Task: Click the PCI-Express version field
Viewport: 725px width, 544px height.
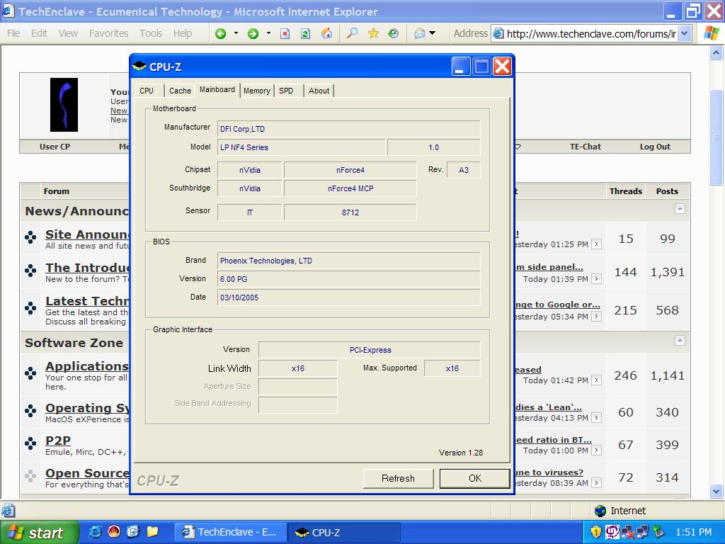Action: (x=370, y=350)
